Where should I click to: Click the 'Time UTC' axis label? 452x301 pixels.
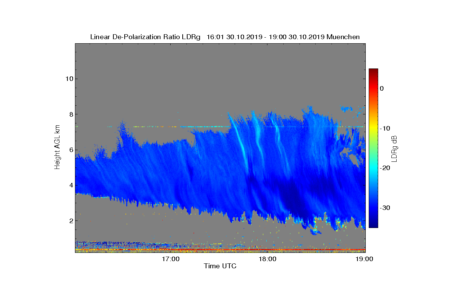220,266
